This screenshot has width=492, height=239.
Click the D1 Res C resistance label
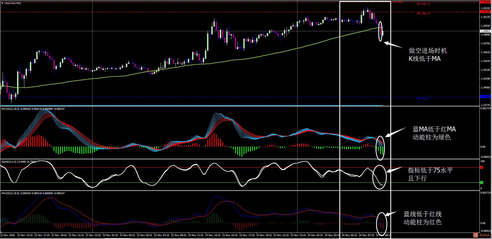423,4
